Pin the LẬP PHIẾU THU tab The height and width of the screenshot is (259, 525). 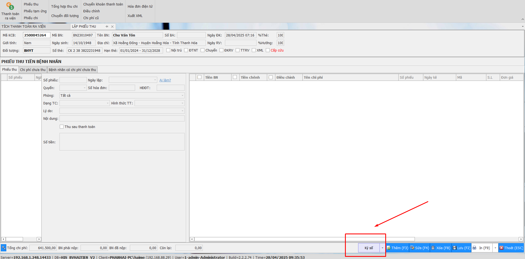(107, 27)
